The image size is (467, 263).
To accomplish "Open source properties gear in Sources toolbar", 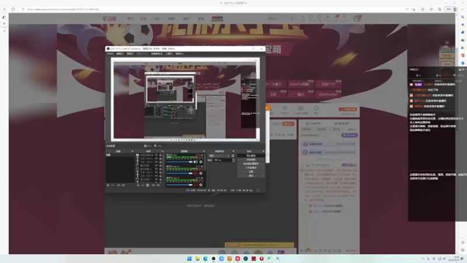I will [148, 185].
